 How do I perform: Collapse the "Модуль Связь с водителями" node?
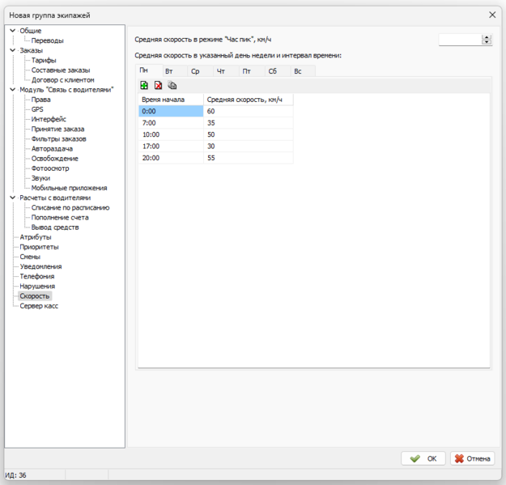click(x=12, y=90)
